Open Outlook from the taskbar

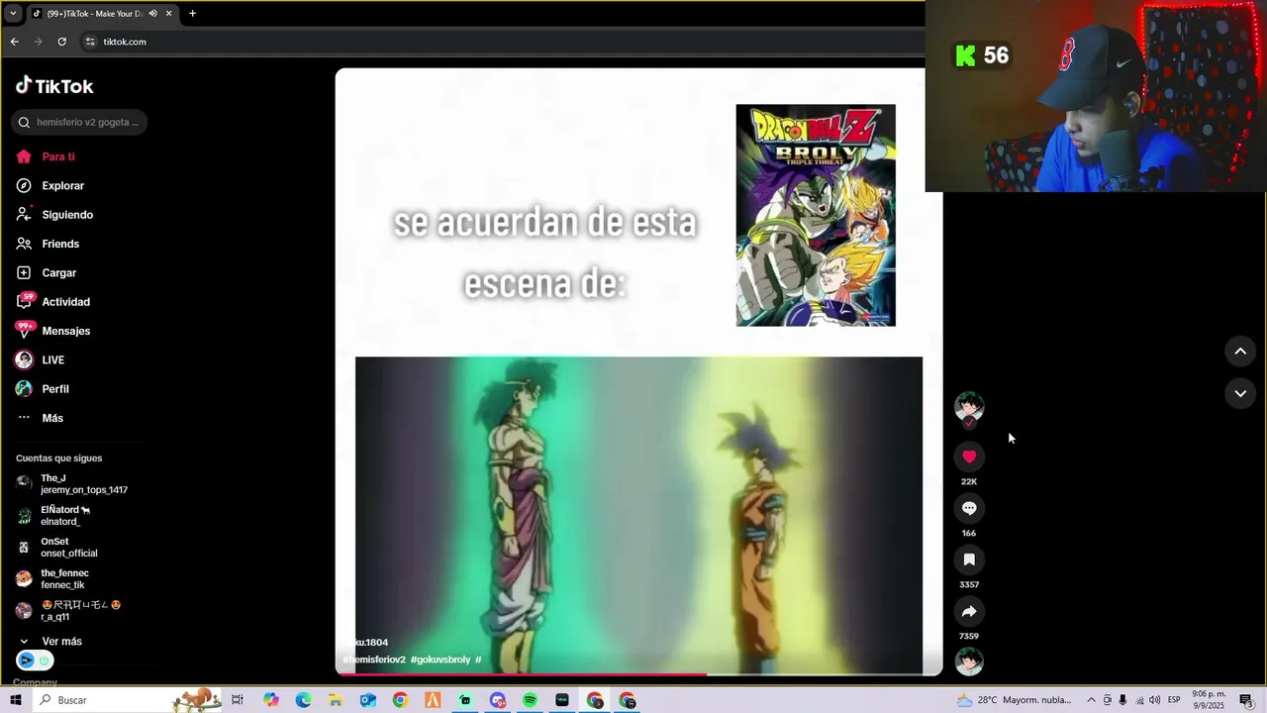pyautogui.click(x=367, y=700)
